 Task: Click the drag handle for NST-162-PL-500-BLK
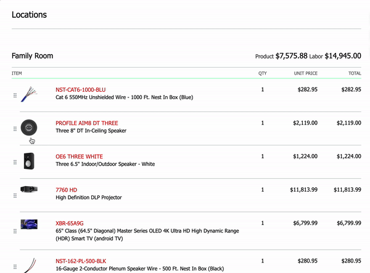(x=15, y=267)
